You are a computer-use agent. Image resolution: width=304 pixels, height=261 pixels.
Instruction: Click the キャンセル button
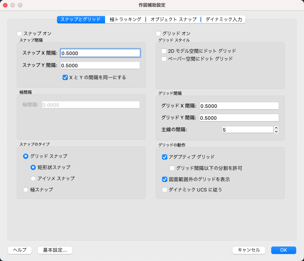248,250
